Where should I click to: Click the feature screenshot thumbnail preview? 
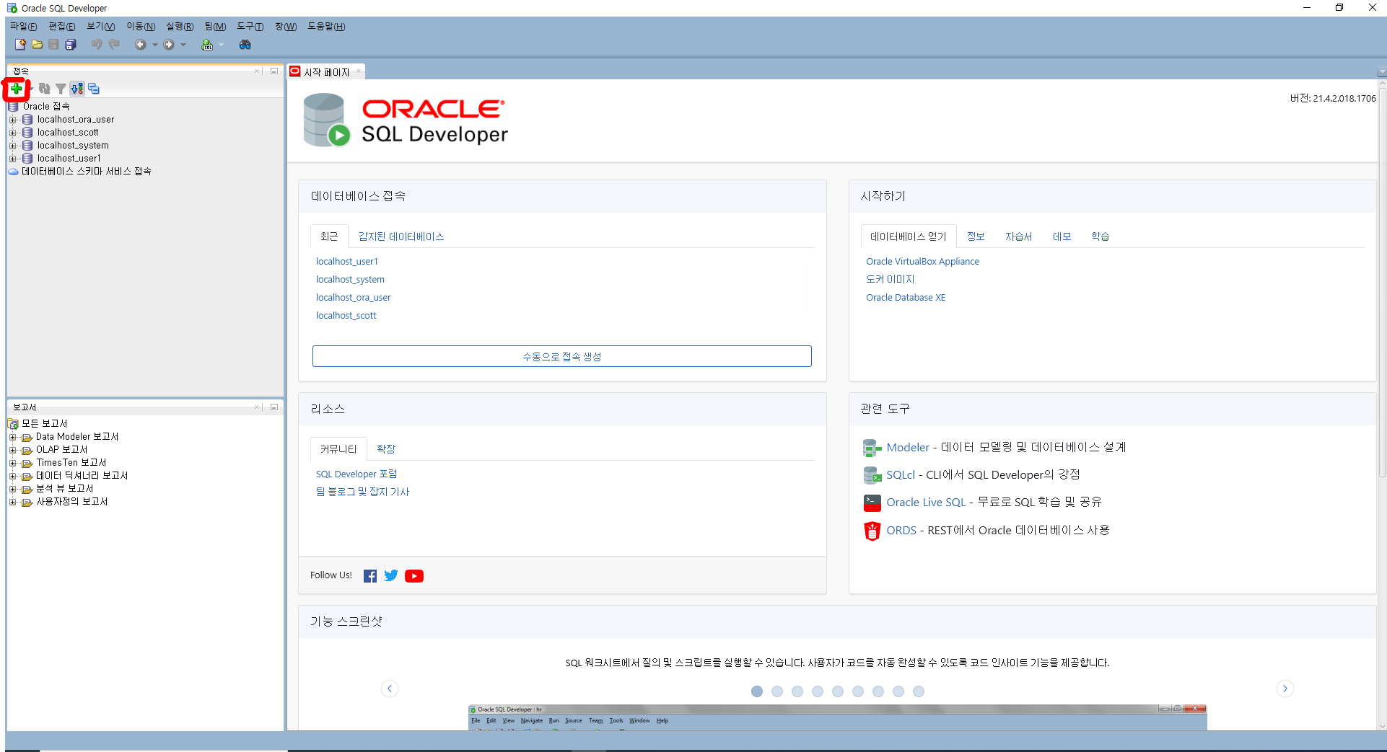pos(837,717)
